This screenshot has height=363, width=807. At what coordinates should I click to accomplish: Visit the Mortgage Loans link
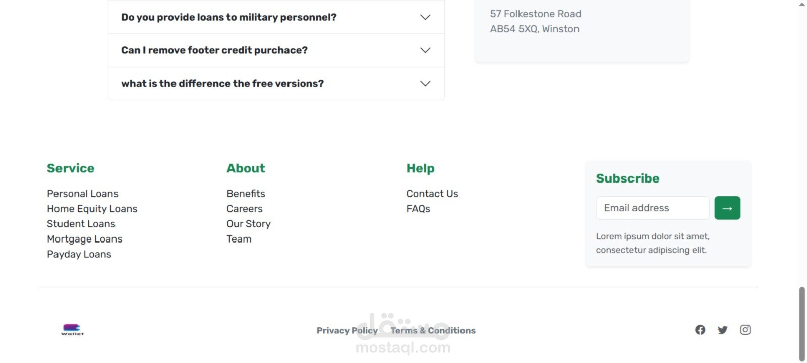[x=85, y=239]
